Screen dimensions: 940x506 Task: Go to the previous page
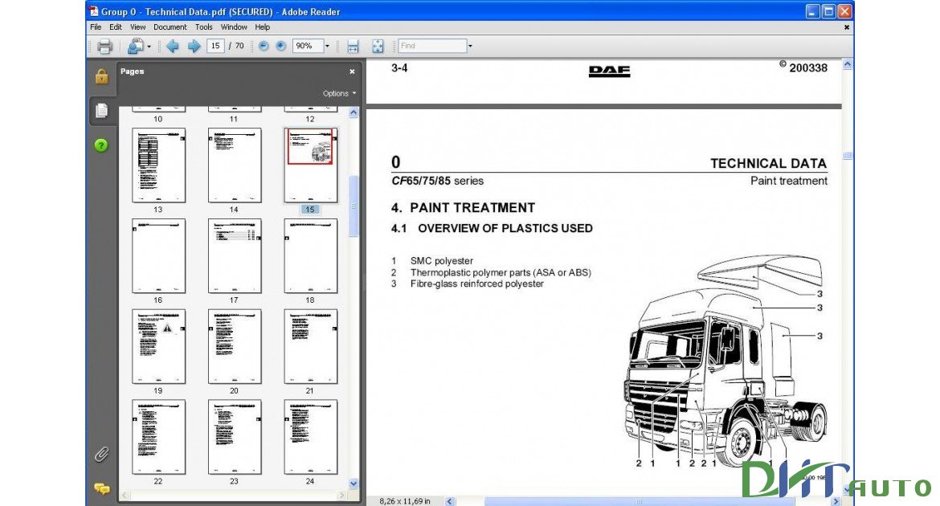pos(172,46)
